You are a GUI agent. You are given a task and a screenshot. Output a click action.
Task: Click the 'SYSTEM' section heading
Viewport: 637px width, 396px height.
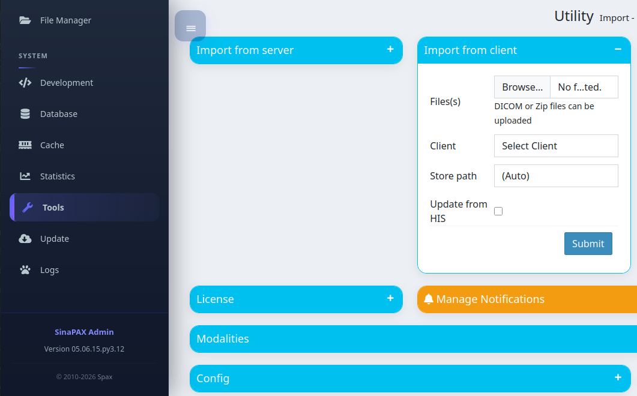click(x=33, y=56)
